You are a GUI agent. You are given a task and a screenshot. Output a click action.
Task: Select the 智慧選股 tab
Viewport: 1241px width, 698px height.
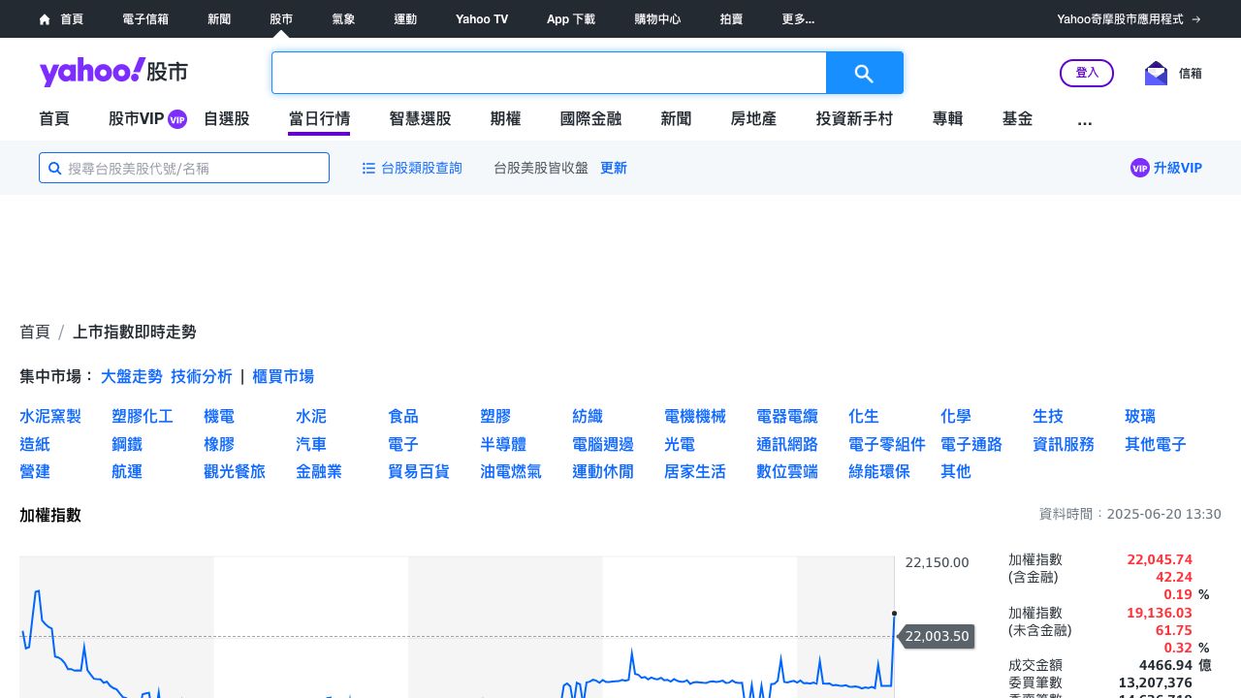[420, 119]
